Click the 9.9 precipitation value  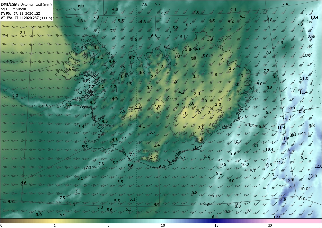pos(233,153)
